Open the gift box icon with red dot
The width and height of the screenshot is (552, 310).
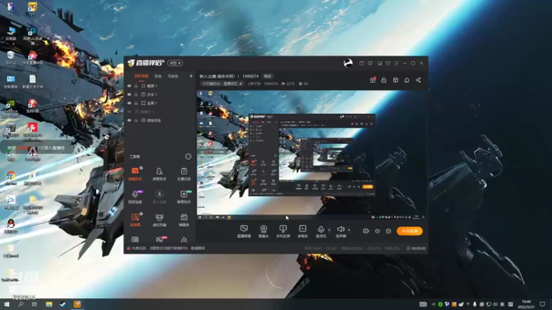coord(373,80)
